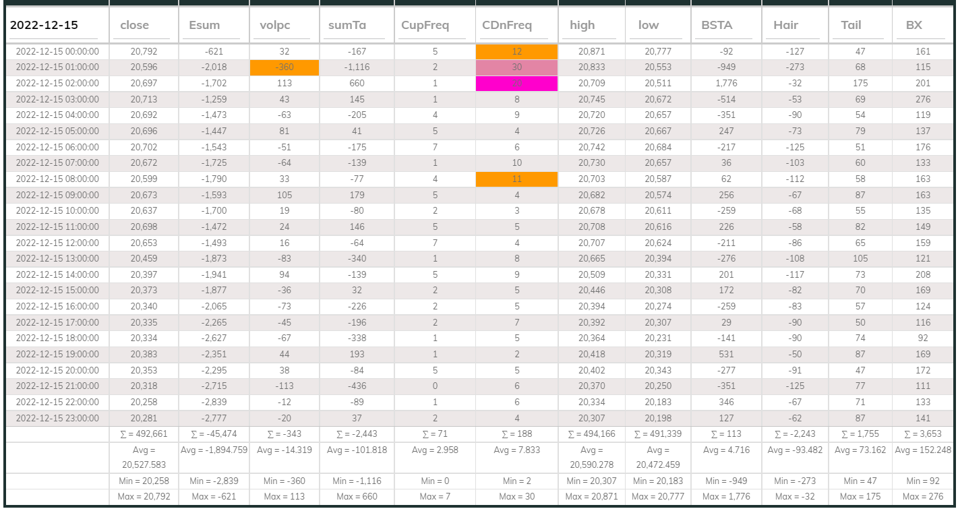Sort by the Esum column header
The image size is (958, 509).
click(x=204, y=26)
